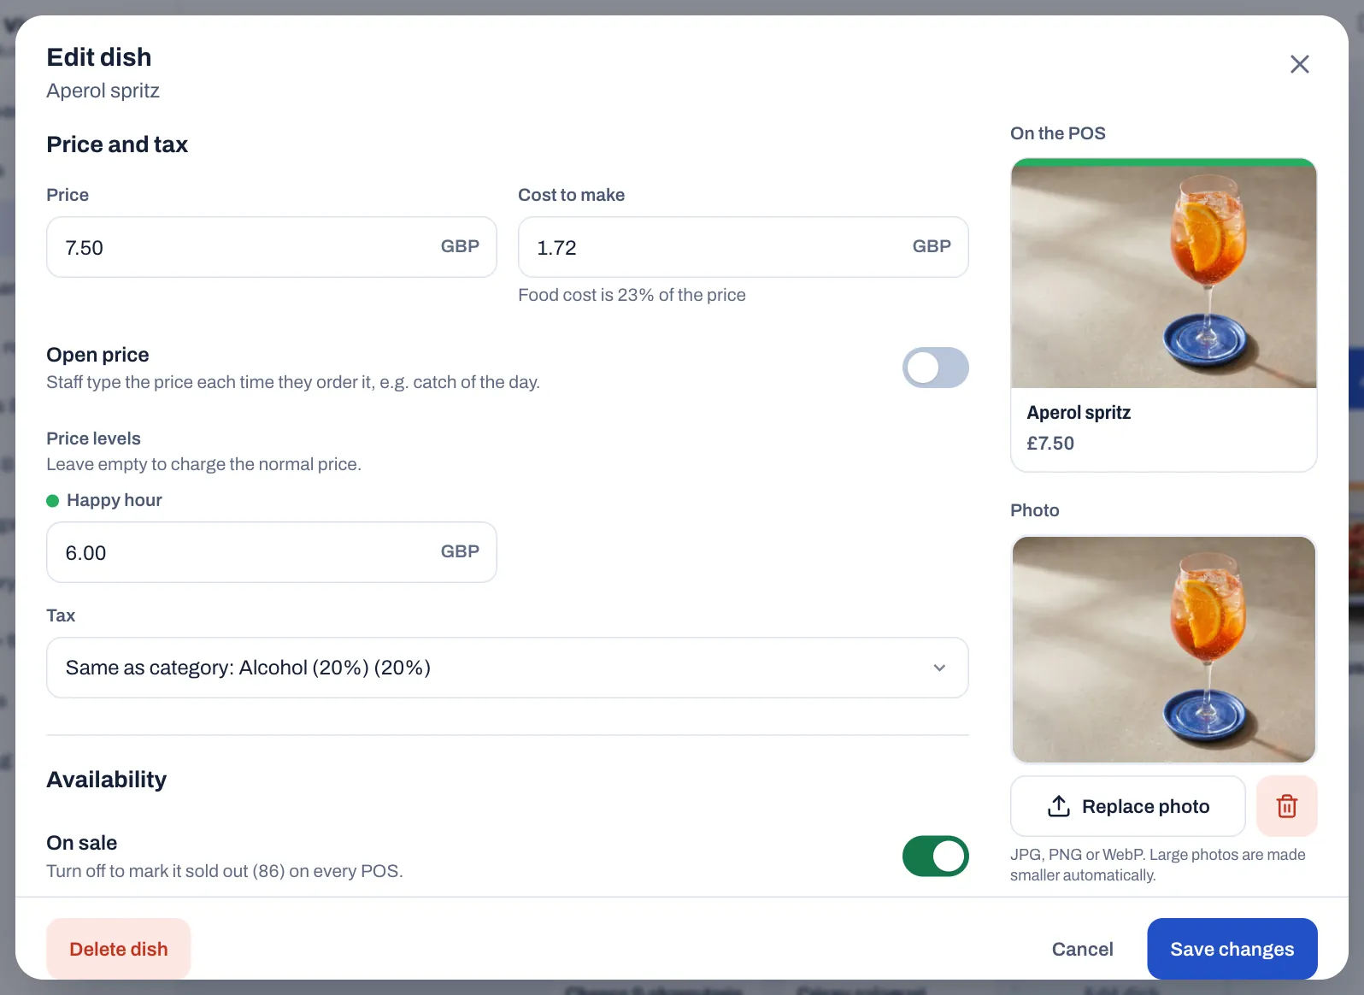Click the 'Price and tax' heading
Screen dimensions: 1364x995
click(x=117, y=144)
